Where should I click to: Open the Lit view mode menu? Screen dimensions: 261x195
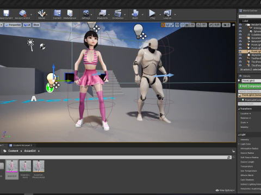(27, 25)
